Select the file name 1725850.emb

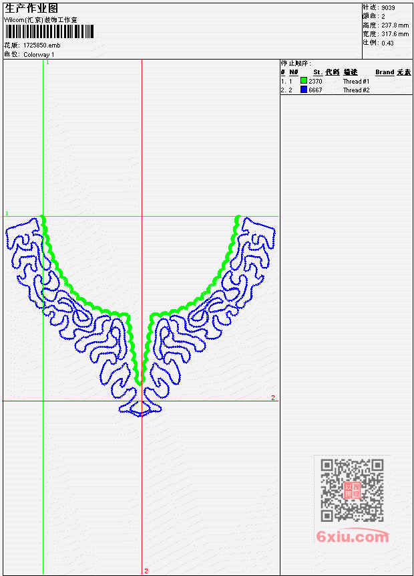[42, 45]
